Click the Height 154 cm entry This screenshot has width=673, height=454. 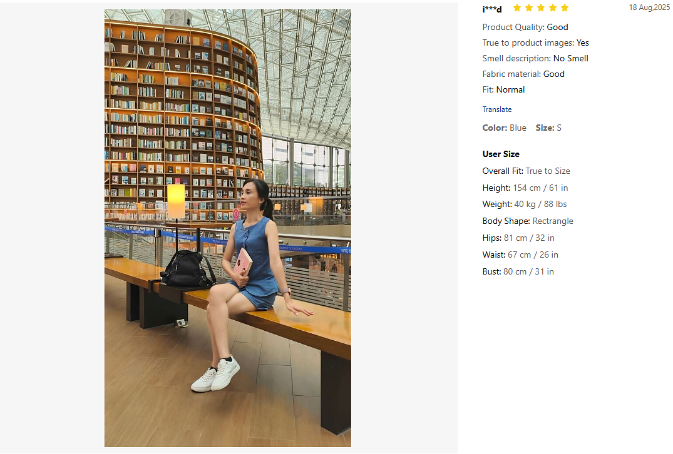click(x=525, y=188)
